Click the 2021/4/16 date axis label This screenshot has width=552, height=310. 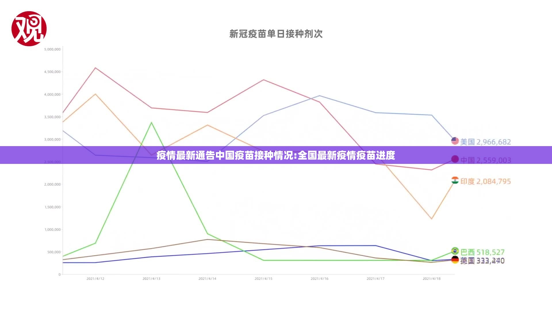click(319, 279)
